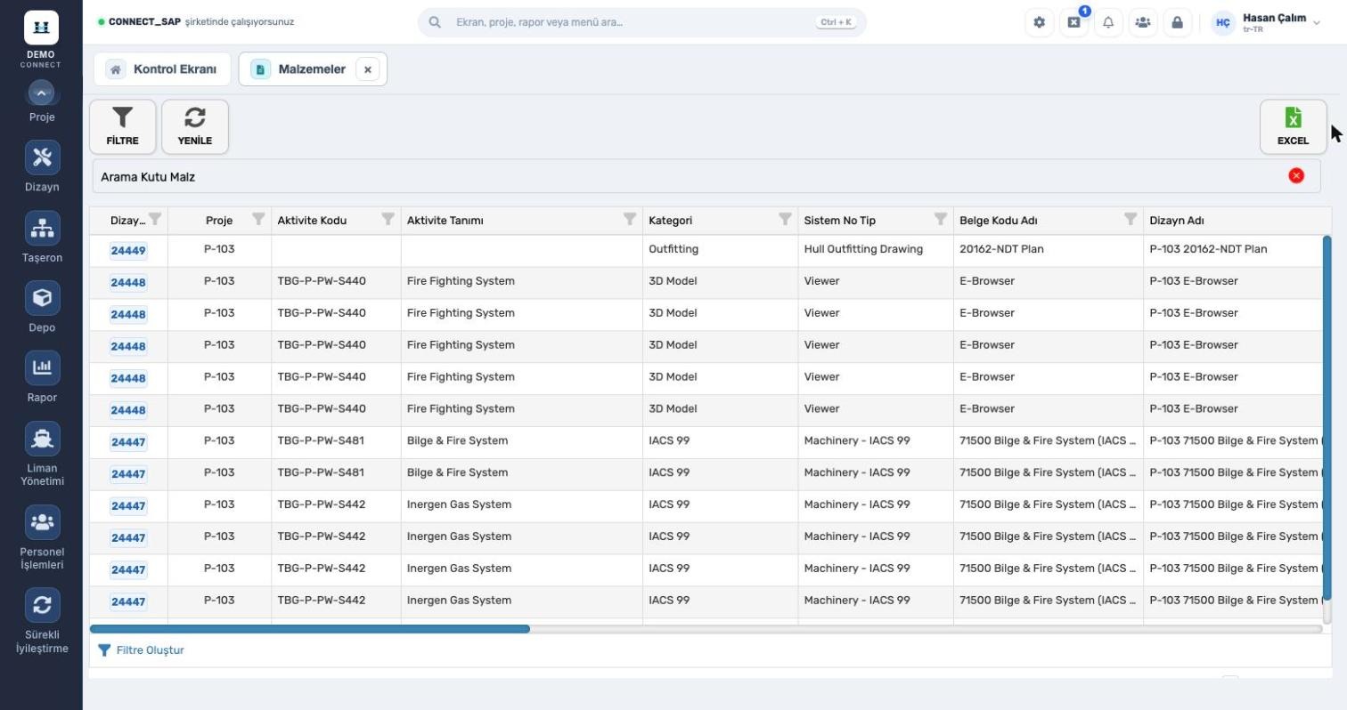Open the Sürekli İyileştirme sidebar module
Screen dimensions: 1347x710
tap(42, 620)
